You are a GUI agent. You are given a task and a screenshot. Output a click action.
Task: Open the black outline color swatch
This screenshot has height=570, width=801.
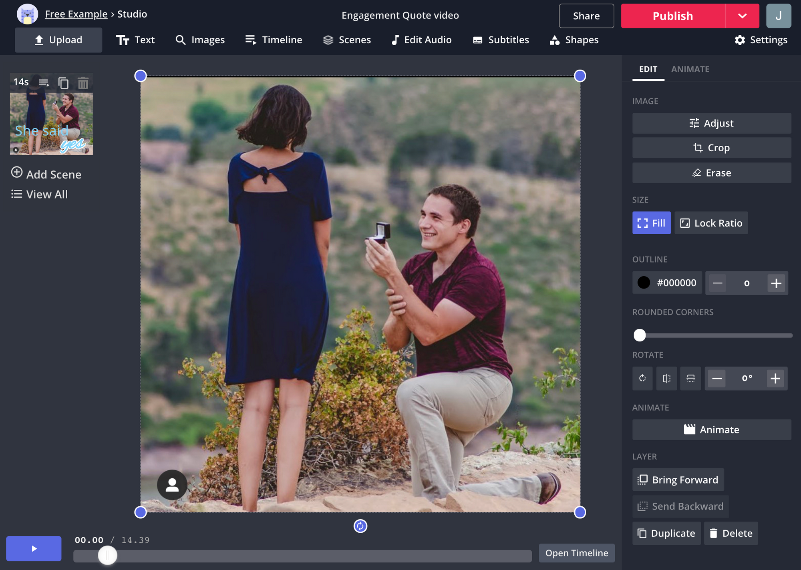(x=644, y=283)
